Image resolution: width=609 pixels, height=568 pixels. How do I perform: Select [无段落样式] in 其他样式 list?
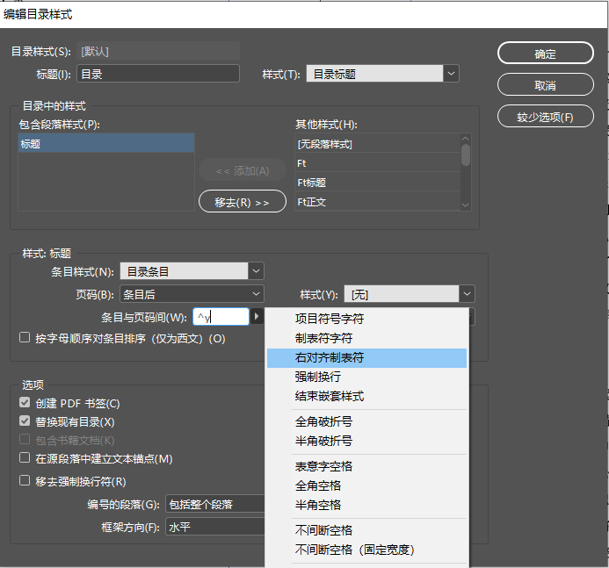pos(378,144)
